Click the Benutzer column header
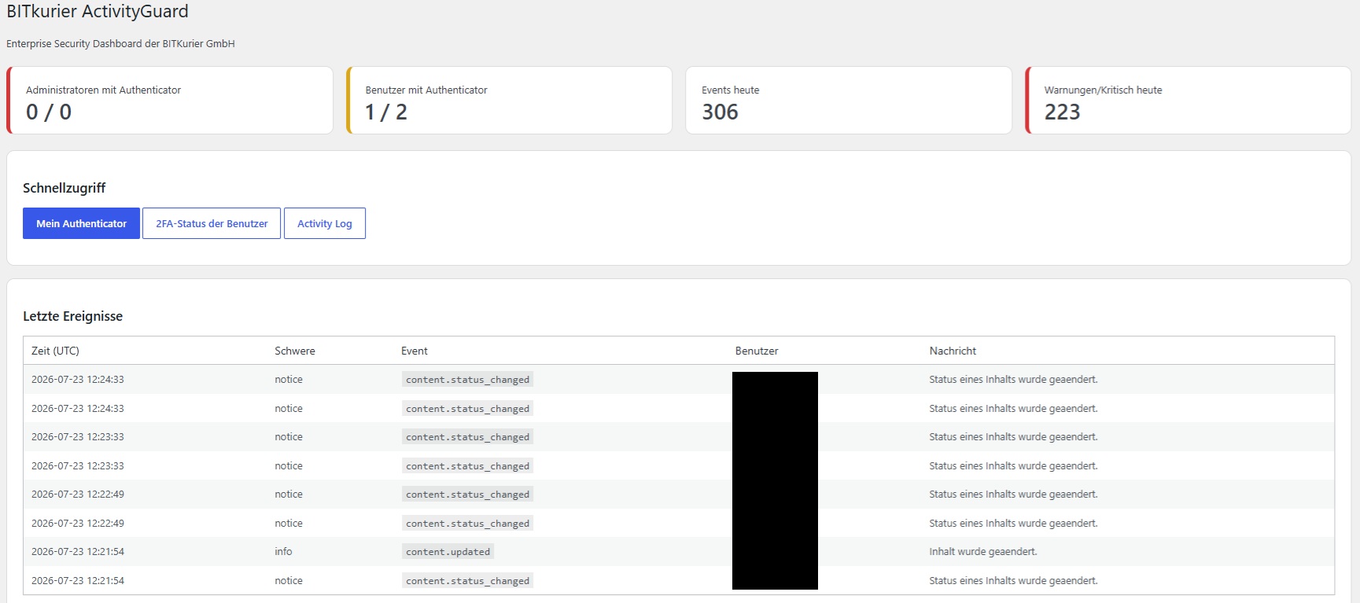 tap(757, 351)
